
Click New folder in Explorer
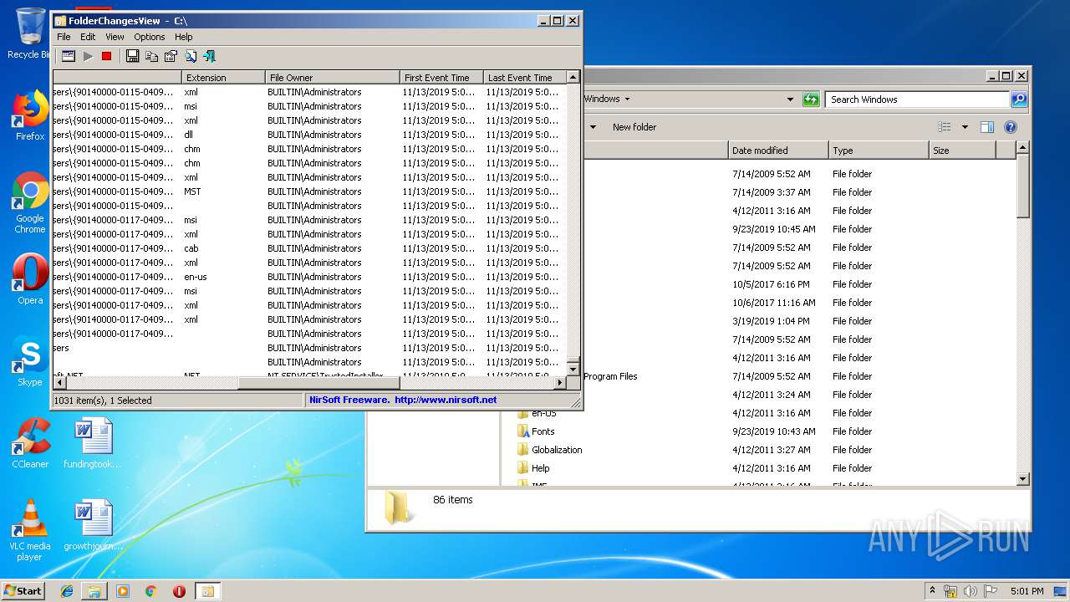tap(634, 127)
